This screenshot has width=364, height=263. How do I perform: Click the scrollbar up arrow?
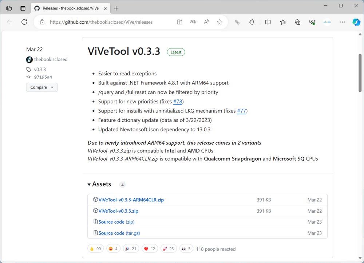(x=360, y=34)
